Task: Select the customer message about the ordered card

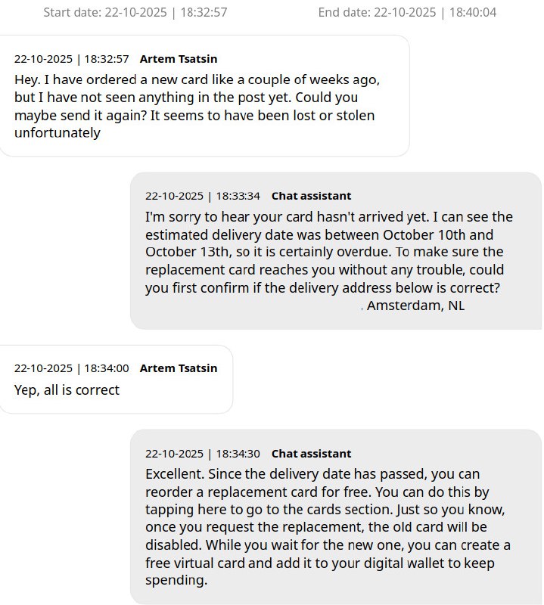Action: 197,106
